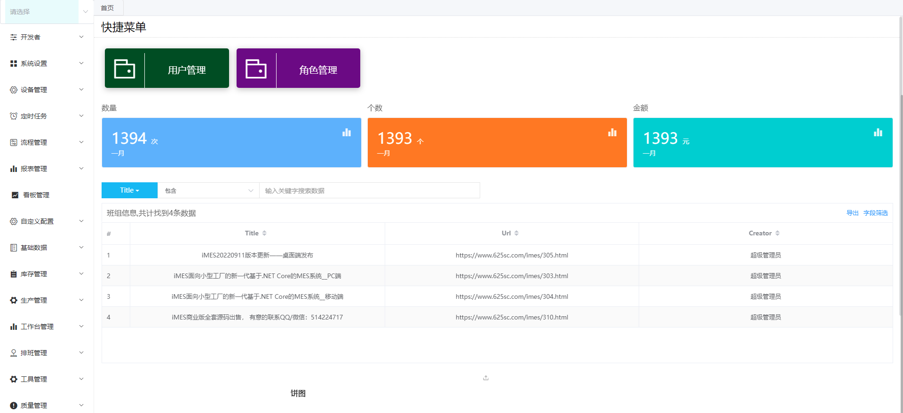Click the 生产管理 cog icon

click(14, 300)
